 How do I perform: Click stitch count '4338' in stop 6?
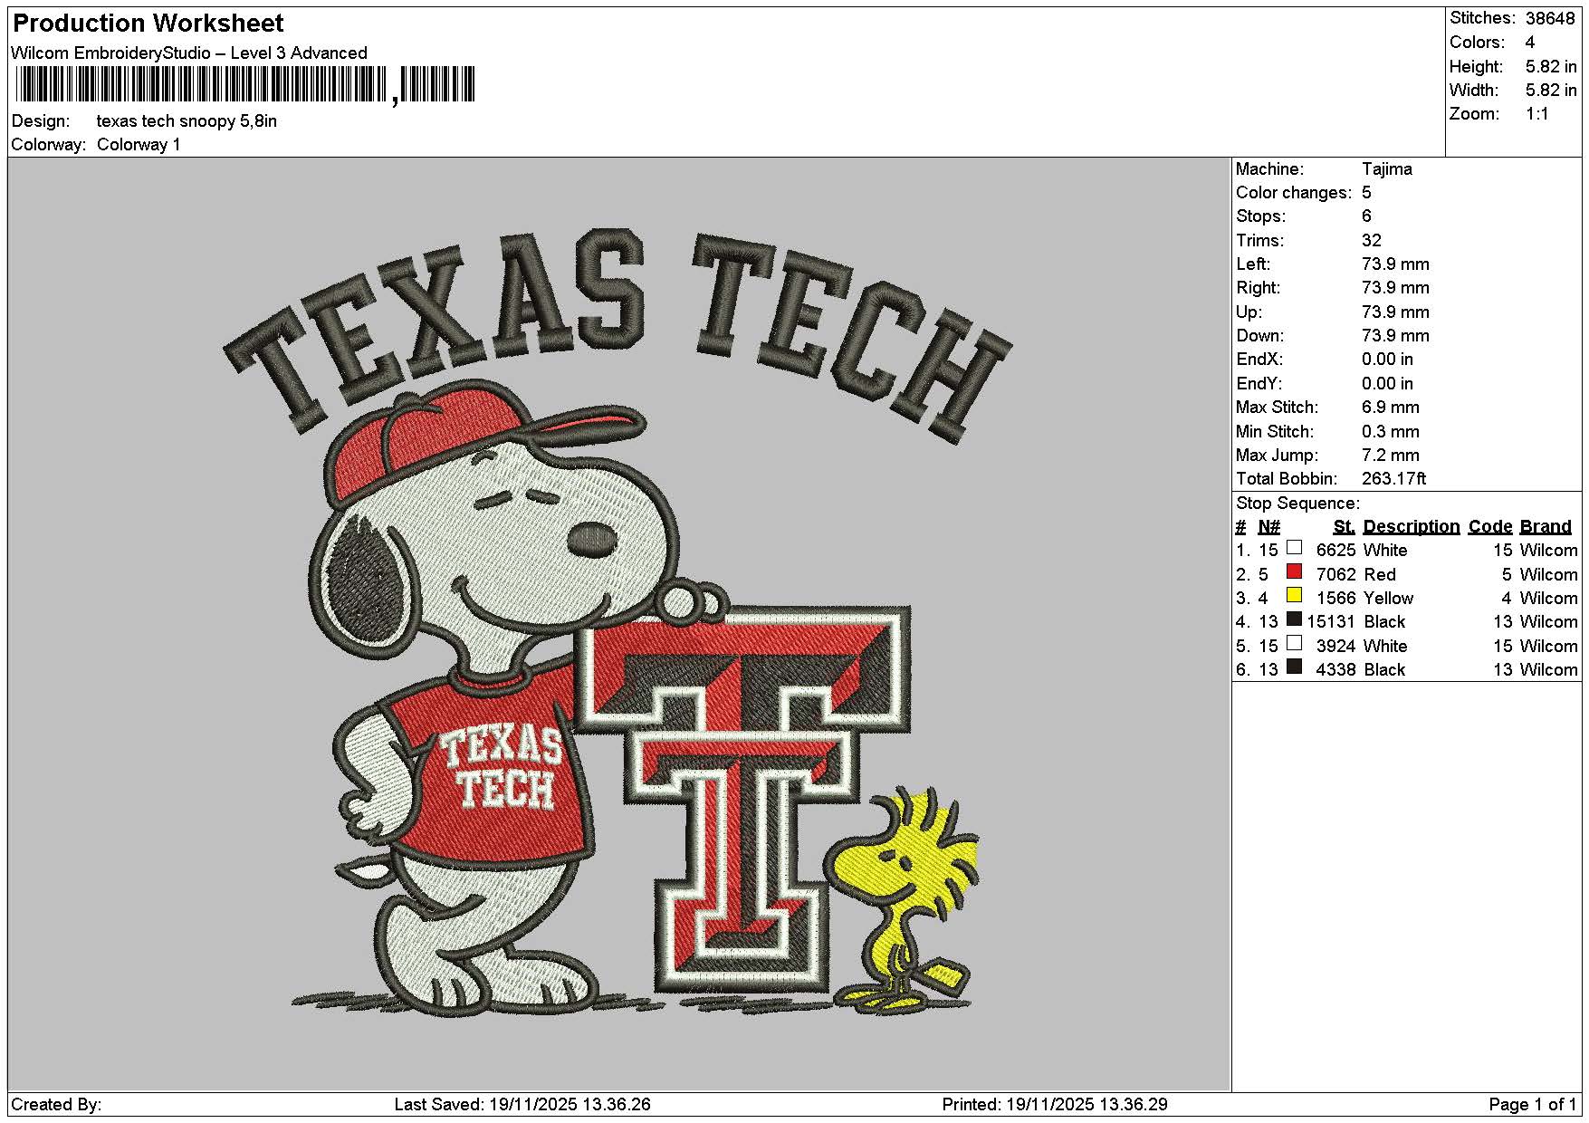click(x=1335, y=669)
